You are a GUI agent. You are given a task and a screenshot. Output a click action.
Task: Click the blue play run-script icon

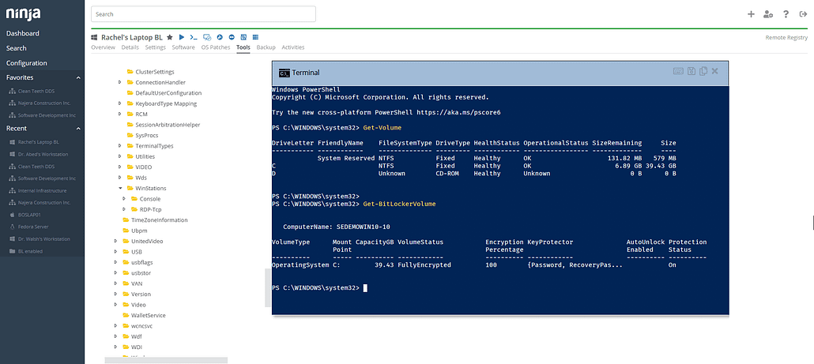(x=182, y=37)
